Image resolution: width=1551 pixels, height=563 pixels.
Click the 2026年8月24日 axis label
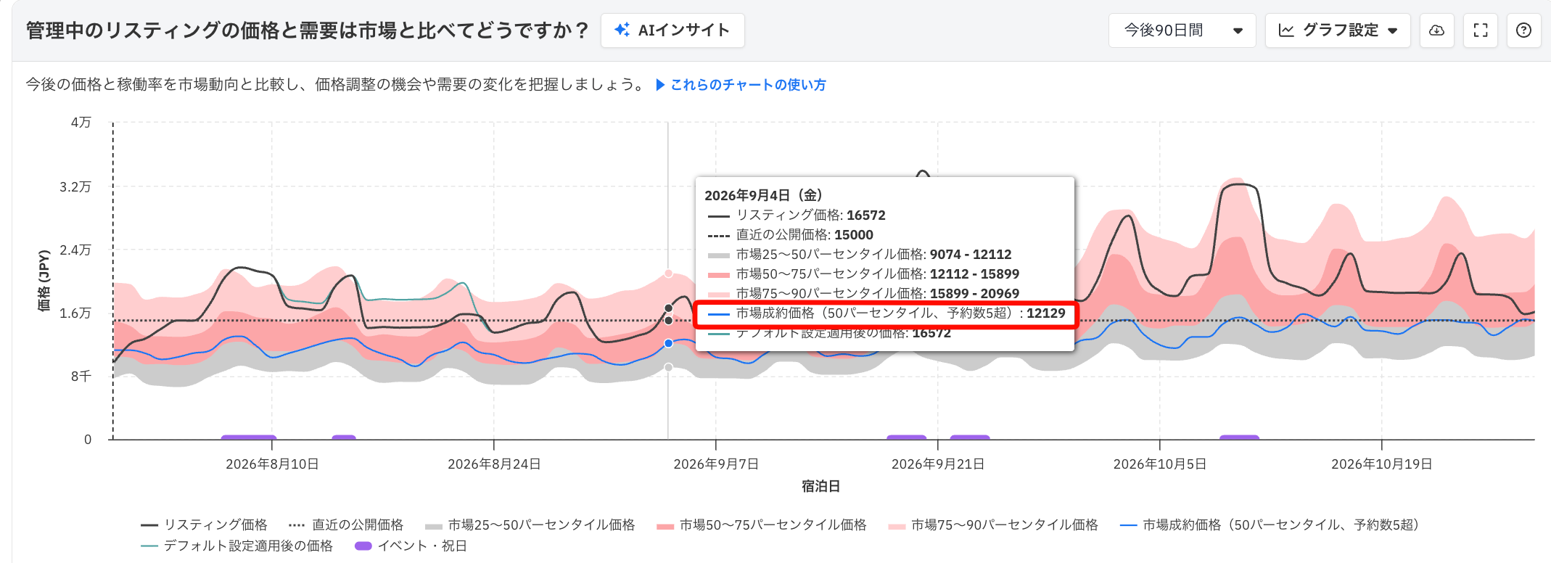(x=494, y=464)
